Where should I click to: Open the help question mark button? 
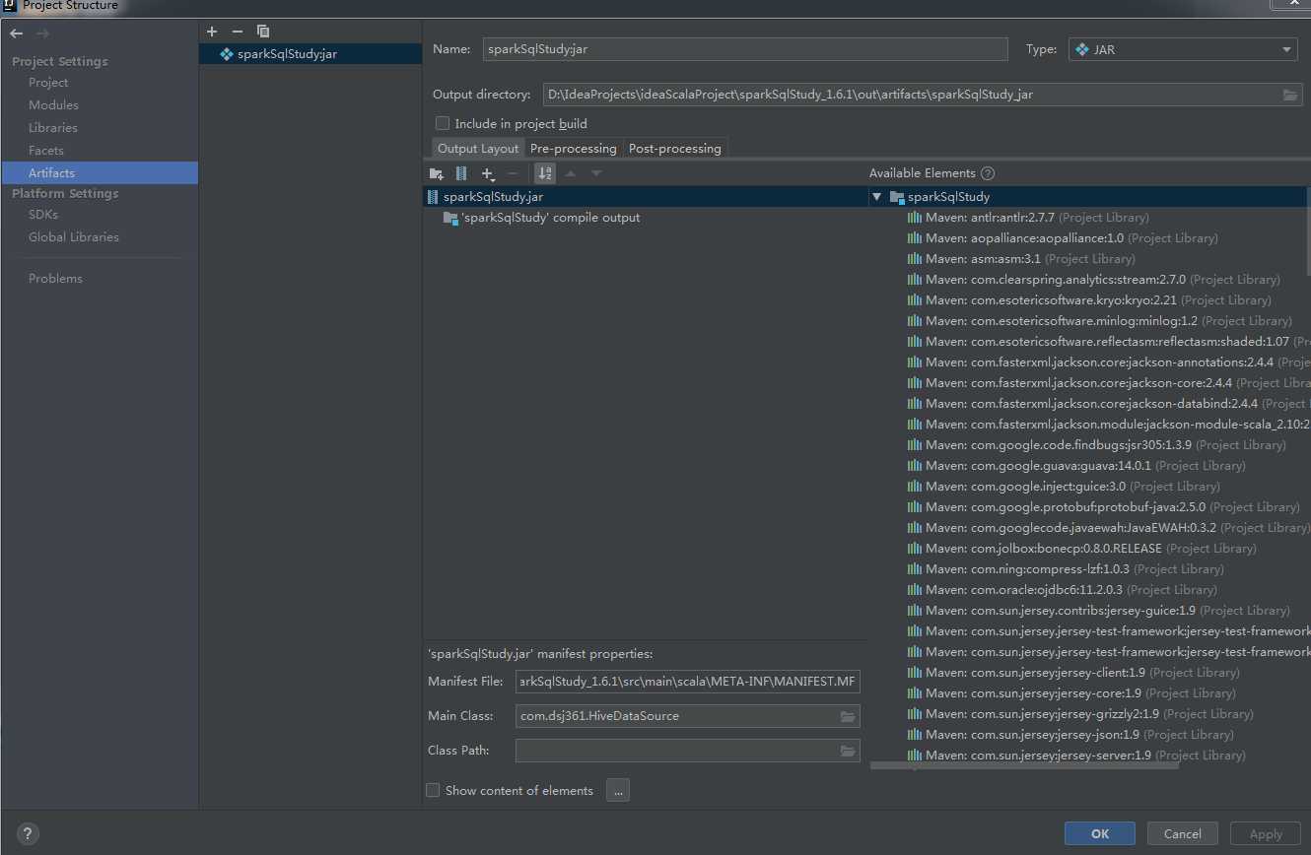pyautogui.click(x=28, y=833)
